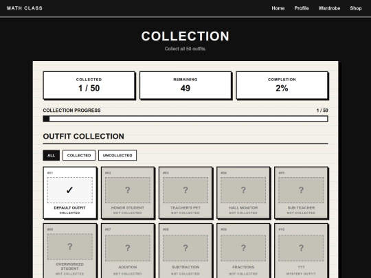
Task: Select the ALL filter tab
Action: [51, 155]
